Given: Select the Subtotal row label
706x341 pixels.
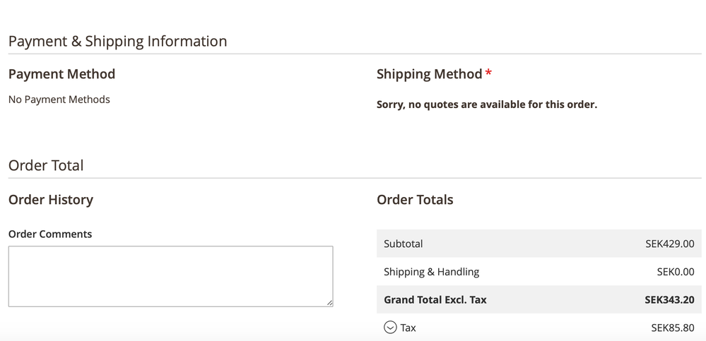Looking at the screenshot, I should 403,244.
